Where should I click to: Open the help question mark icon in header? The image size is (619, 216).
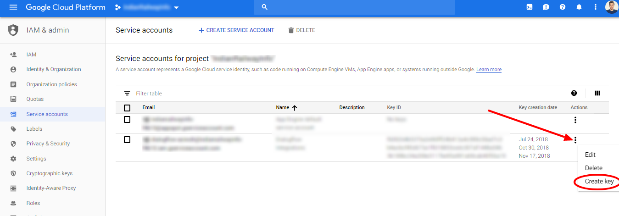click(563, 7)
